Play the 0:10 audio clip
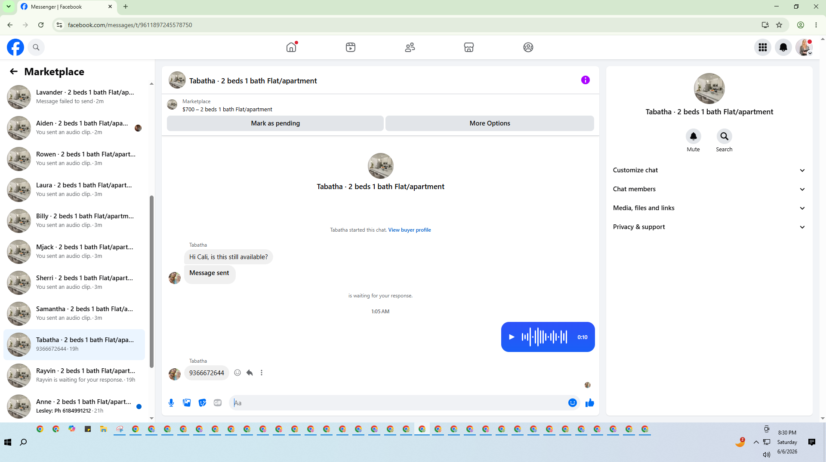The width and height of the screenshot is (826, 462). pyautogui.click(x=512, y=337)
